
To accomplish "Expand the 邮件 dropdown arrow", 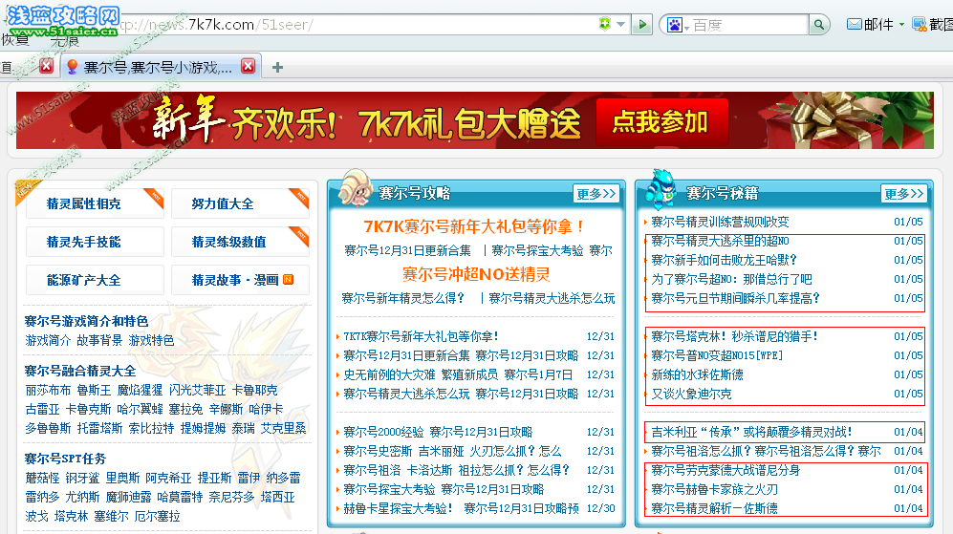I will click(901, 24).
